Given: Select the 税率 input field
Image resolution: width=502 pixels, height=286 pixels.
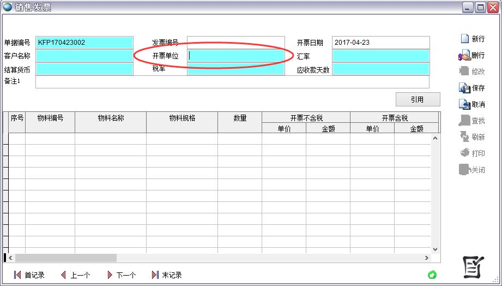Looking at the screenshot, I should pos(235,69).
